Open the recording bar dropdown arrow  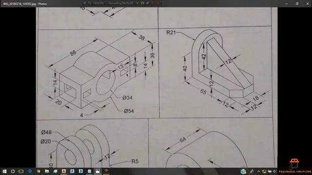pos(137,3)
